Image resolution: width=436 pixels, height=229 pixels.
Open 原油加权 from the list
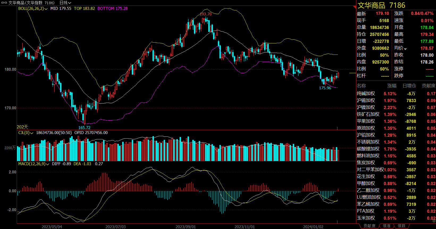pyautogui.click(x=366, y=128)
